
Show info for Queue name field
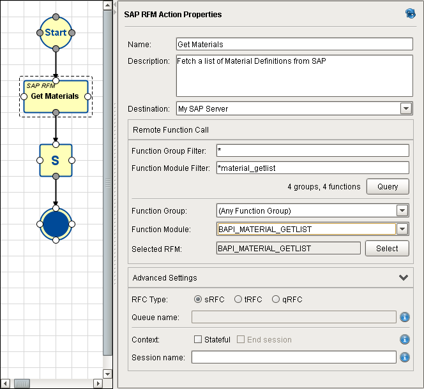pos(404,317)
